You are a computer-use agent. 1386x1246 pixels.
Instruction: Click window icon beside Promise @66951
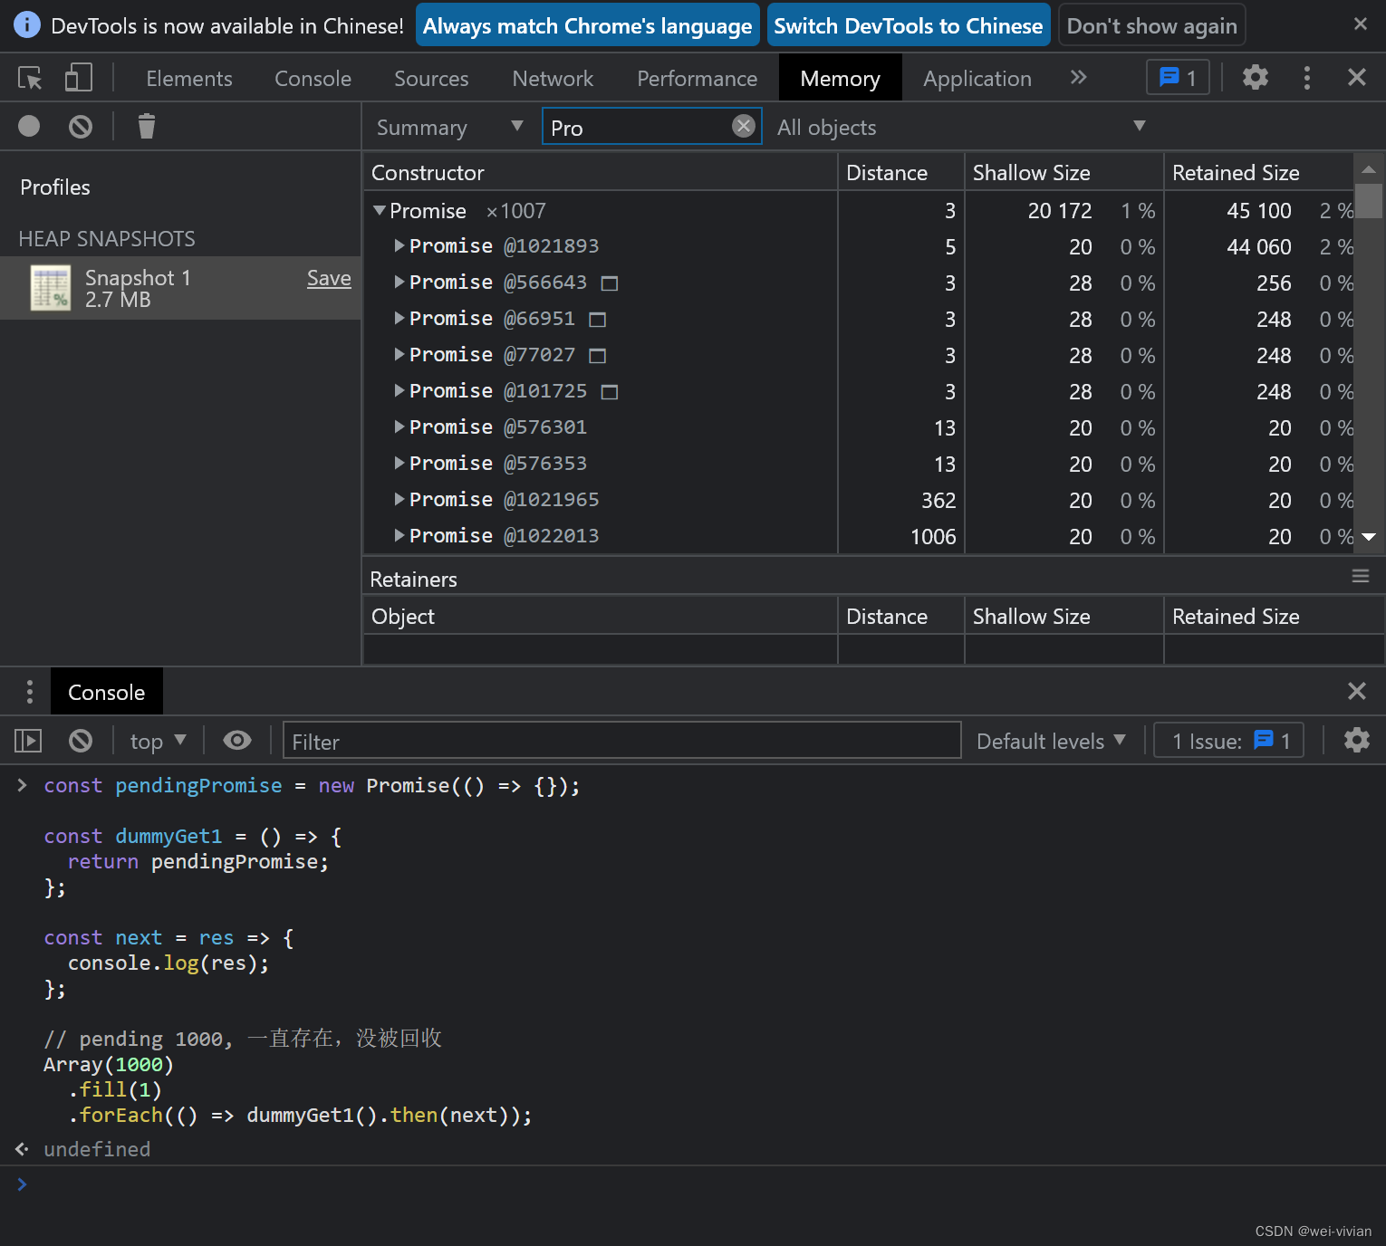[597, 320]
